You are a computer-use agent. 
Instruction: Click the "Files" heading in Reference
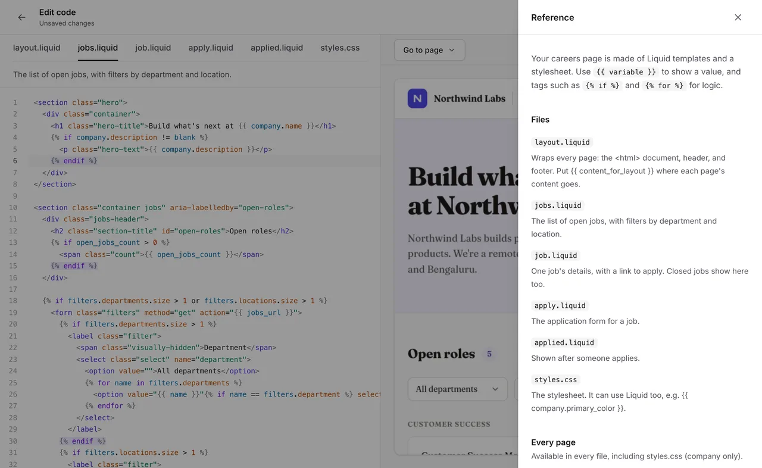[x=540, y=120]
